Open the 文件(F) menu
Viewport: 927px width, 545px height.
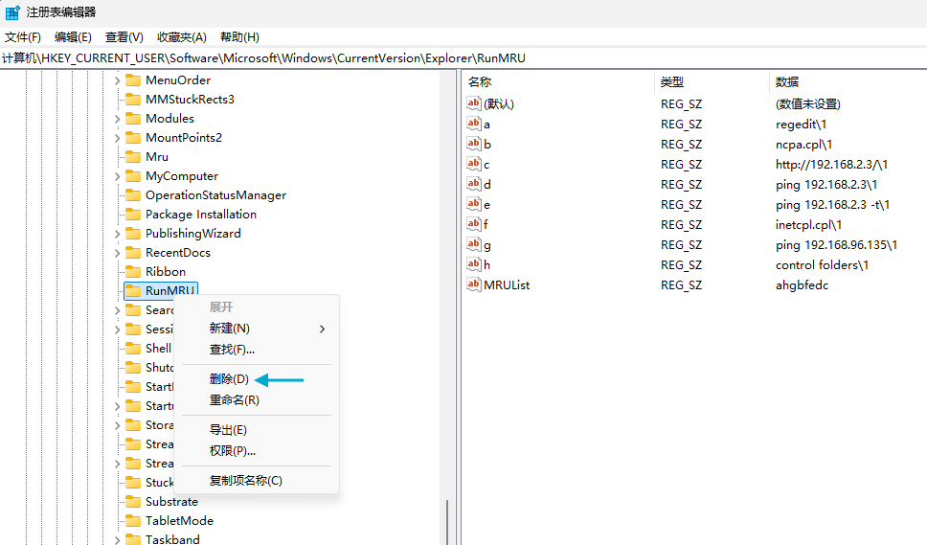pos(22,37)
